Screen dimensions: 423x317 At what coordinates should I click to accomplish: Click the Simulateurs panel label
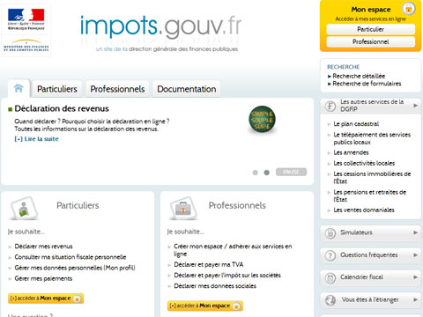pos(356,232)
